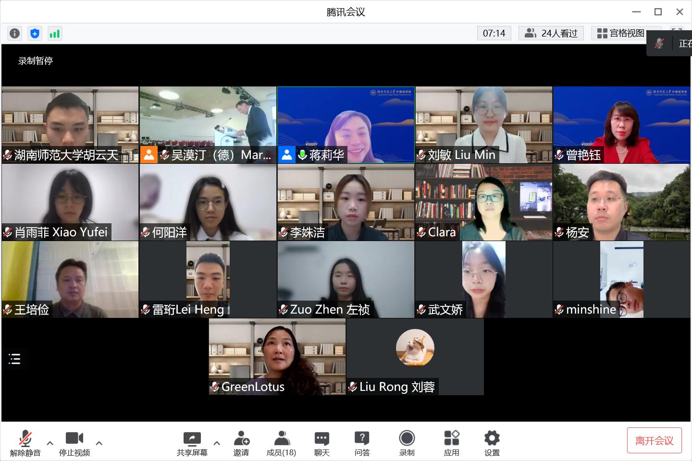692x461 pixels.
Task: Open the Apps (应用) icon
Action: (x=451, y=443)
